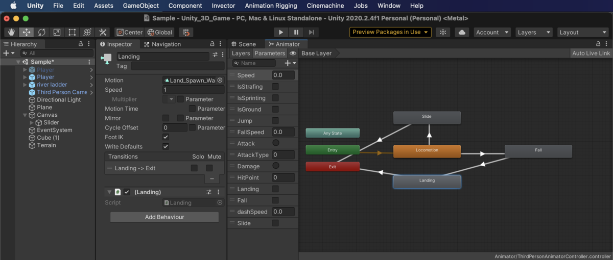613x260 pixels.
Task: Disable the Foot IK checkbox
Action: tap(166, 137)
